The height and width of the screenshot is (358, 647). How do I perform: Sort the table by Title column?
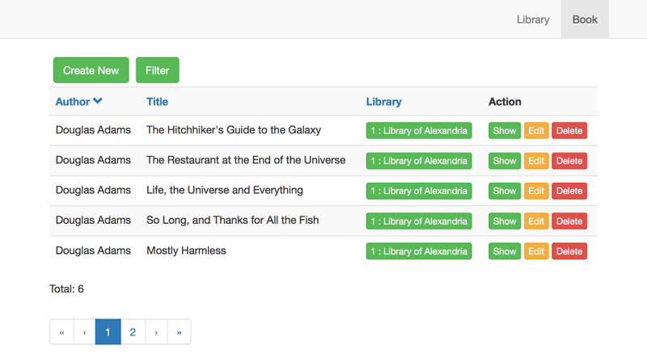[x=157, y=102]
